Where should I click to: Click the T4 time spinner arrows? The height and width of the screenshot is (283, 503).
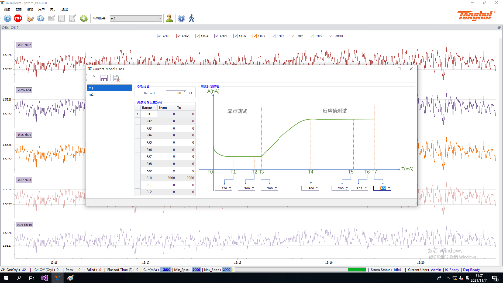317,188
